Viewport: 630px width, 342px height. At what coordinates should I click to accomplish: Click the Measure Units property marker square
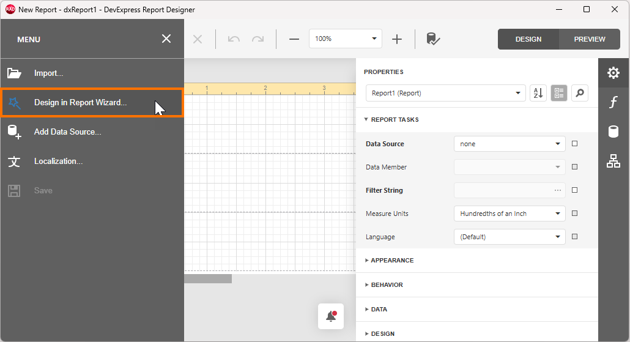574,214
